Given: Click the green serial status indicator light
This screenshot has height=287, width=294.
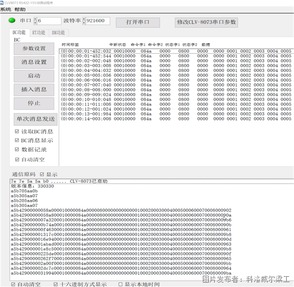Looking at the screenshot, I should click(x=12, y=20).
